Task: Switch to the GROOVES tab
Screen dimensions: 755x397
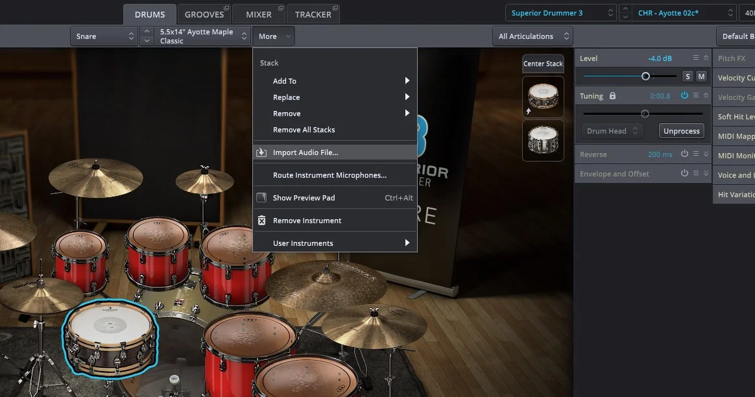Action: pos(204,14)
